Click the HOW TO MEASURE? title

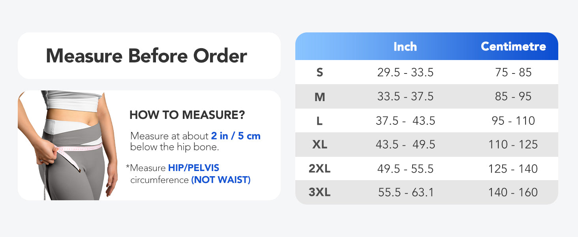coord(187,115)
